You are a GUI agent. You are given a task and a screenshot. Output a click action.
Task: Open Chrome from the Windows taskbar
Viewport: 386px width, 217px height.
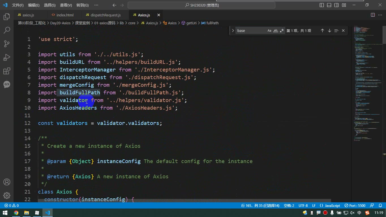coord(16,213)
